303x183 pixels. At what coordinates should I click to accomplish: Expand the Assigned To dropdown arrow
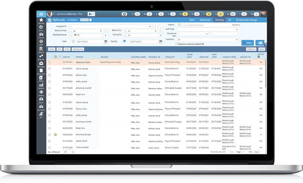pyautogui.click(x=150, y=26)
